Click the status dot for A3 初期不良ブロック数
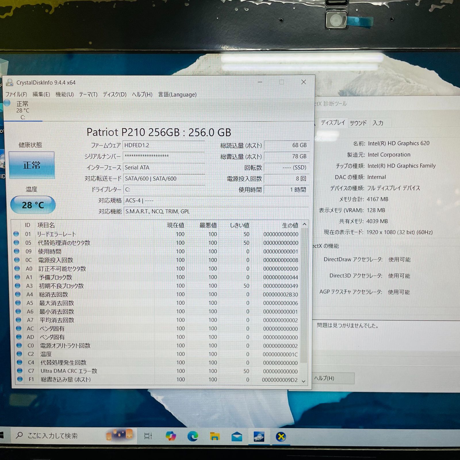This screenshot has width=460, height=460. (x=18, y=286)
